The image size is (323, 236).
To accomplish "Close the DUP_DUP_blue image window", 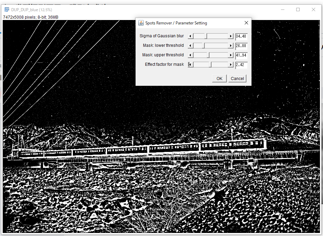I will 314,9.
